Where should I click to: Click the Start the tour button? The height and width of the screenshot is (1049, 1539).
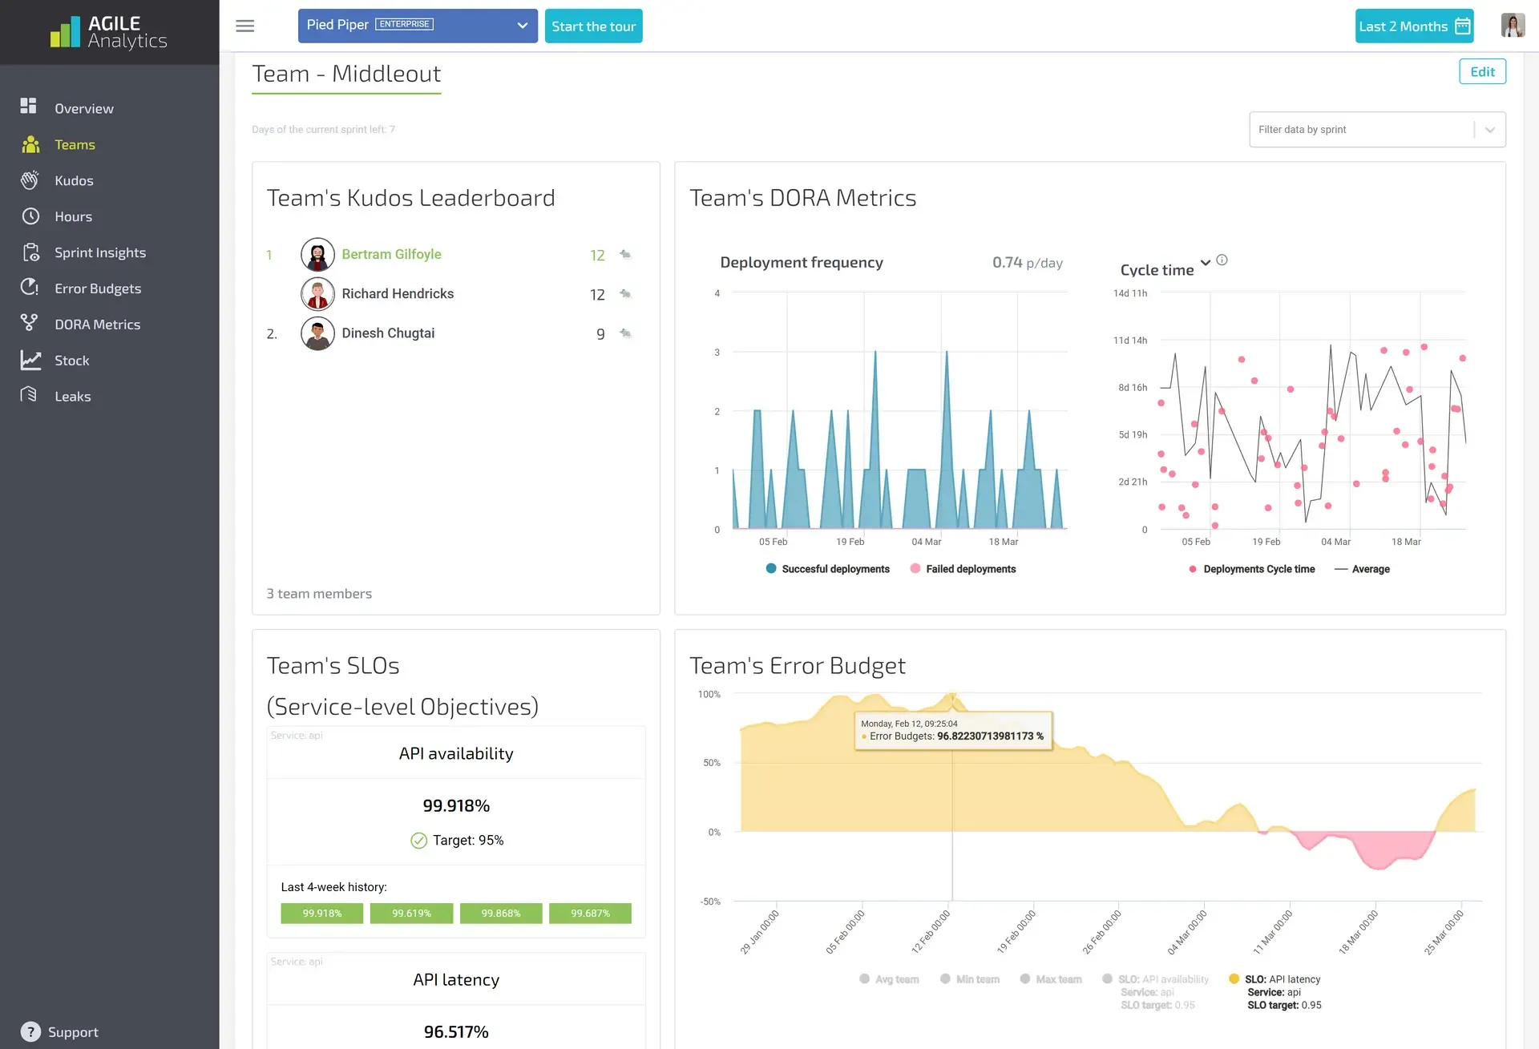pos(593,26)
